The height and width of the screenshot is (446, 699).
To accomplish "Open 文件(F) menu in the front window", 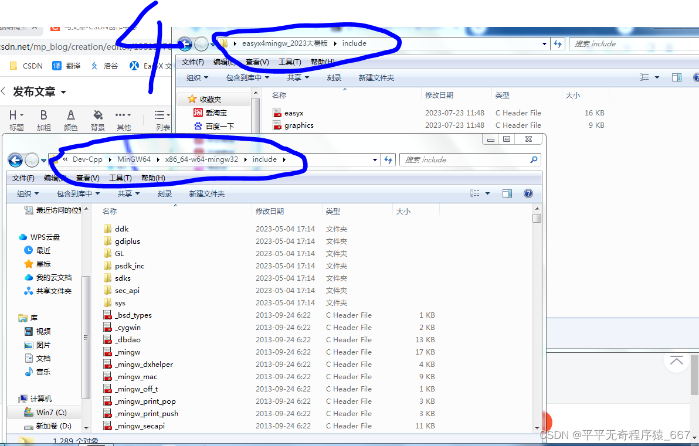I will click(x=23, y=178).
